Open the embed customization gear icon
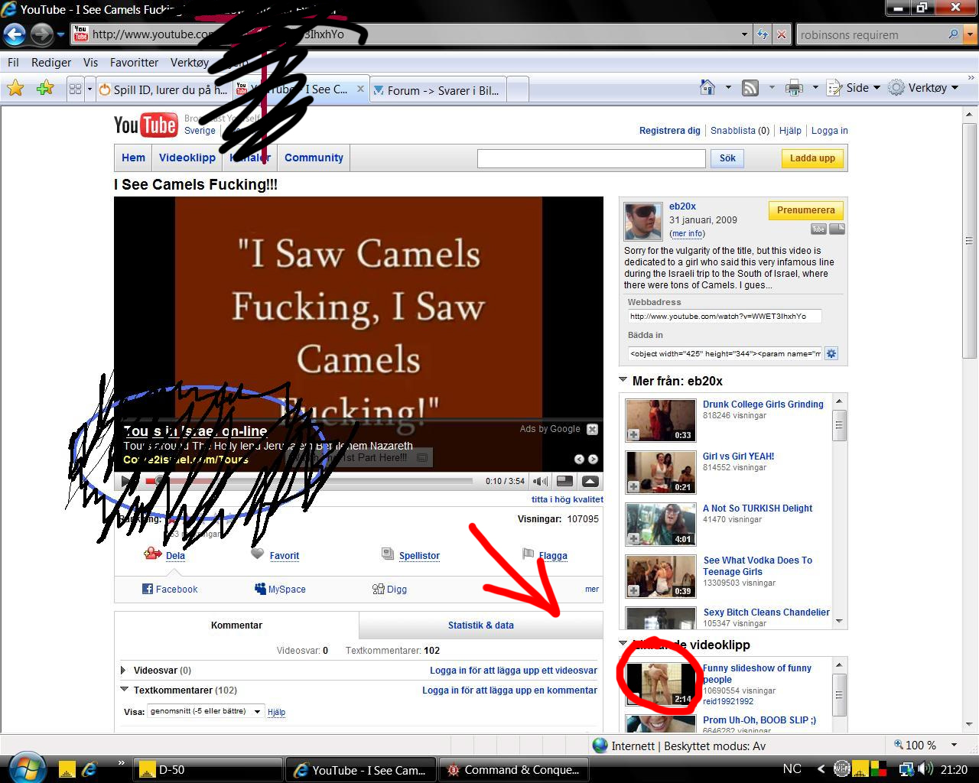This screenshot has height=783, width=979. (x=831, y=353)
